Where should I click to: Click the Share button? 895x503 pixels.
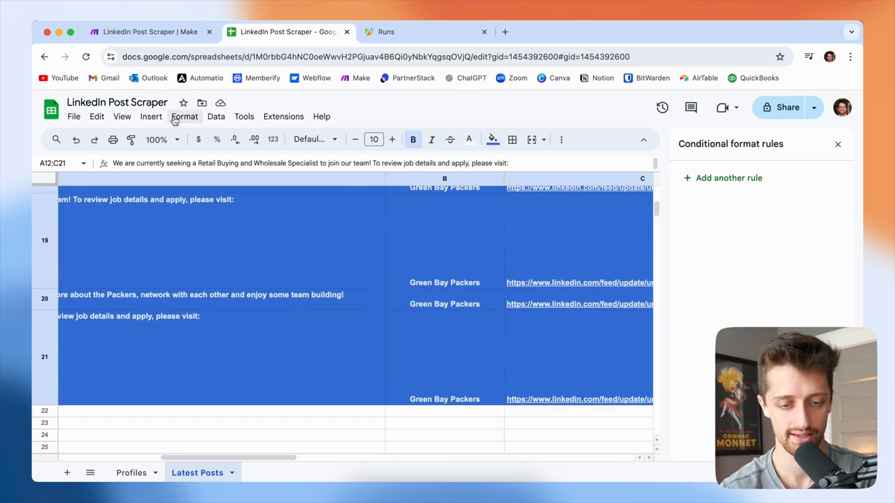click(780, 108)
